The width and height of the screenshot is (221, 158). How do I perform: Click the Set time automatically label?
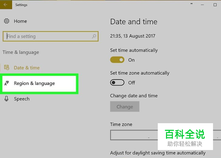point(134,50)
